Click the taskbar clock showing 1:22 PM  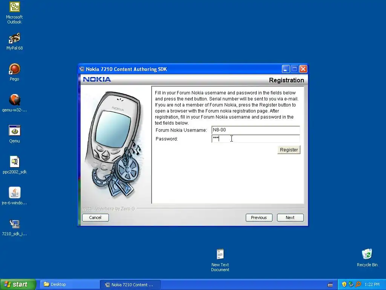372,284
